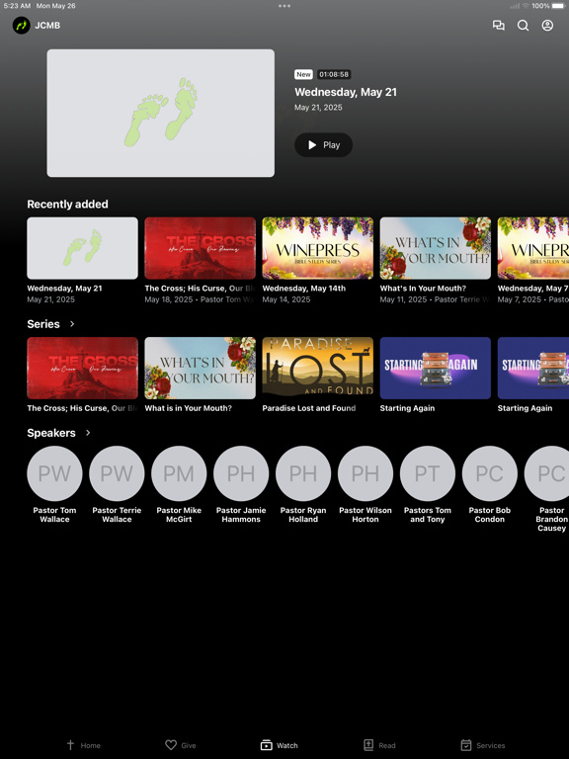569x759 pixels.
Task: Open the partly cut-off Starting Again series thumbnail
Action: click(533, 368)
